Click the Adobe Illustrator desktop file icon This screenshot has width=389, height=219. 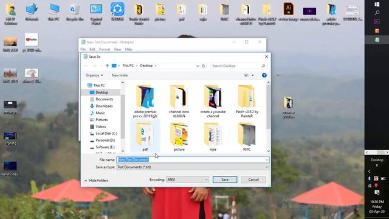288,12
